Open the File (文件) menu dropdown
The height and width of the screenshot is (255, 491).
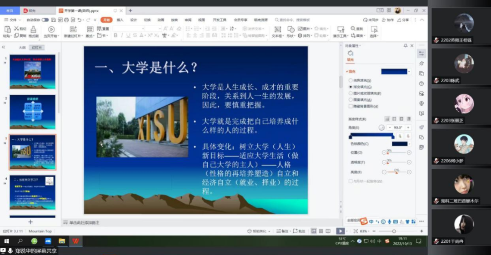13,20
